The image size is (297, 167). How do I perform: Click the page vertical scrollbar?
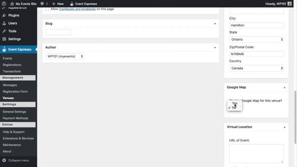[295, 117]
